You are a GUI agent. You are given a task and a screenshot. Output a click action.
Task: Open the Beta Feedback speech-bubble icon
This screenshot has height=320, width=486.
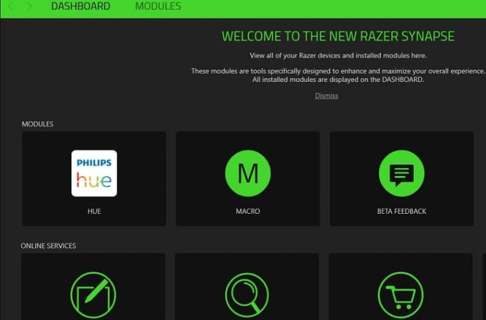tap(401, 173)
